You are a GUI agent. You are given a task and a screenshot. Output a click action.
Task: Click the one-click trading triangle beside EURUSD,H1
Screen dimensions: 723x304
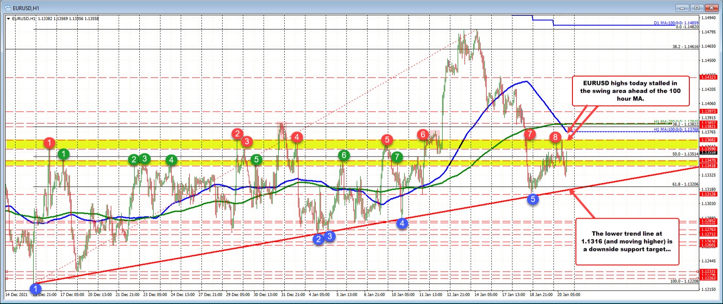tap(8, 19)
